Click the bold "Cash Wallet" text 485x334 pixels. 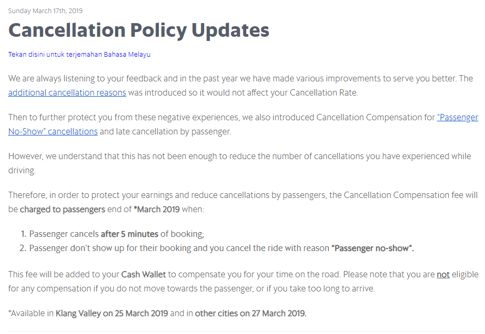coord(142,275)
